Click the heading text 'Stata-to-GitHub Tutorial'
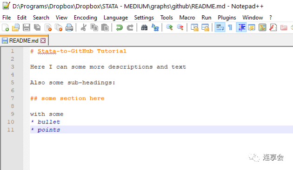This screenshot has width=293, height=170. click(x=82, y=51)
